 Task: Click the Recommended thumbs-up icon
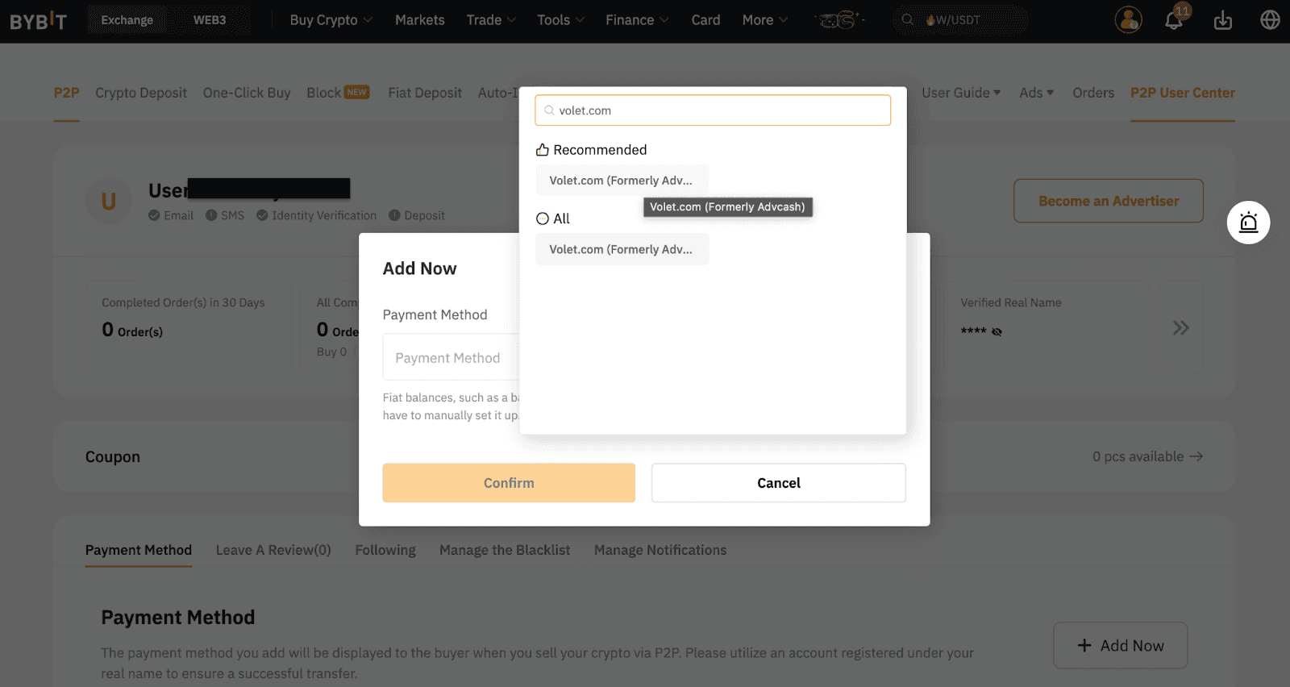543,150
